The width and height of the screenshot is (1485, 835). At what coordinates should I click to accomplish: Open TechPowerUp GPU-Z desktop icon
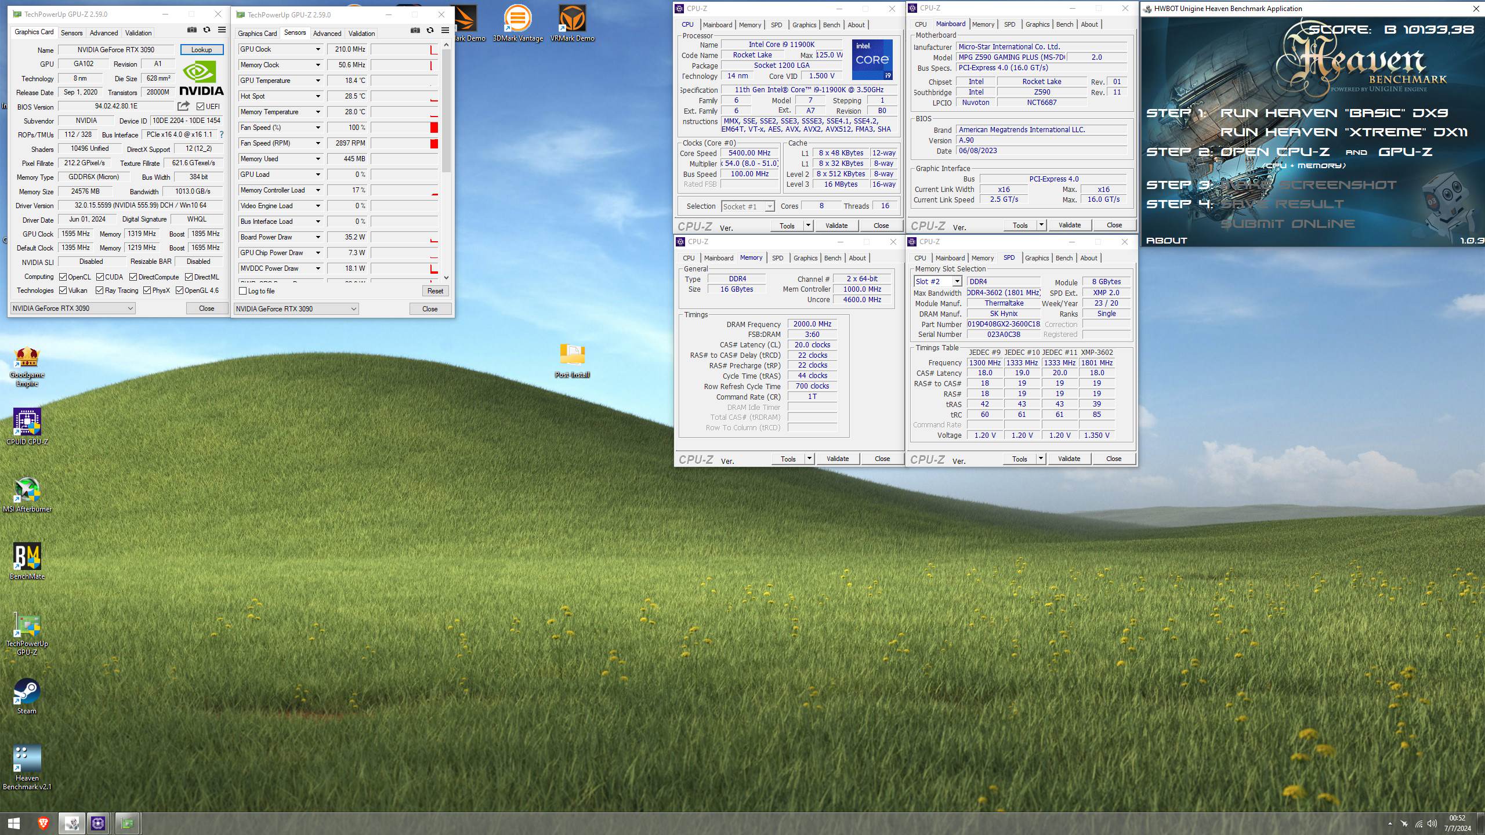coord(27,635)
